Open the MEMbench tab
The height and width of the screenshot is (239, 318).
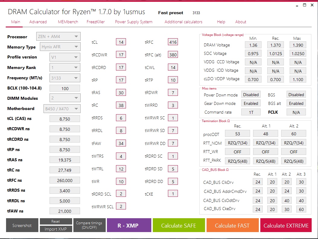click(x=68, y=22)
